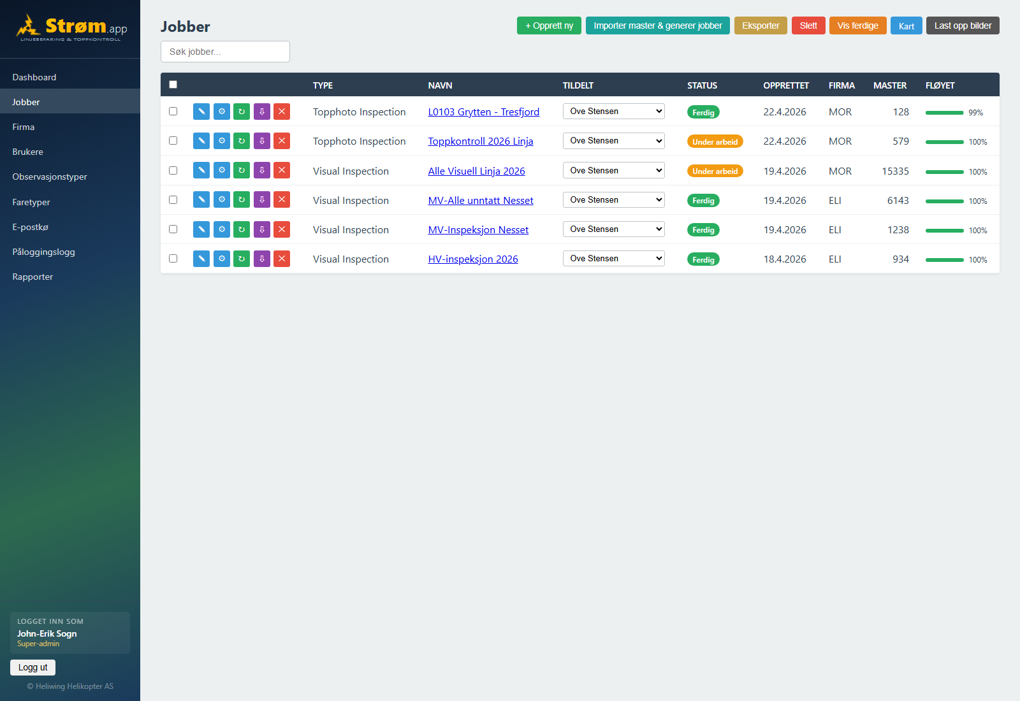Click the 99% progress bar for L0103 Grytten
This screenshot has width=1020, height=701.
tap(944, 113)
